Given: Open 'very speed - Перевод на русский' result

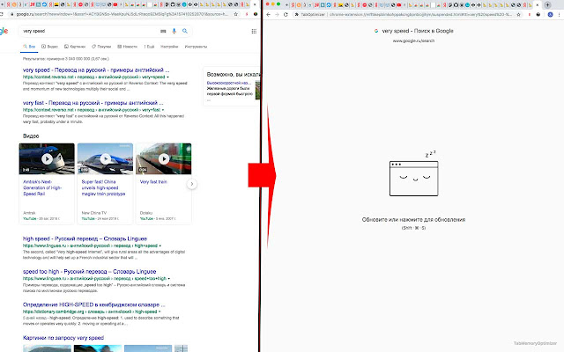Looking at the screenshot, I should pos(96,70).
